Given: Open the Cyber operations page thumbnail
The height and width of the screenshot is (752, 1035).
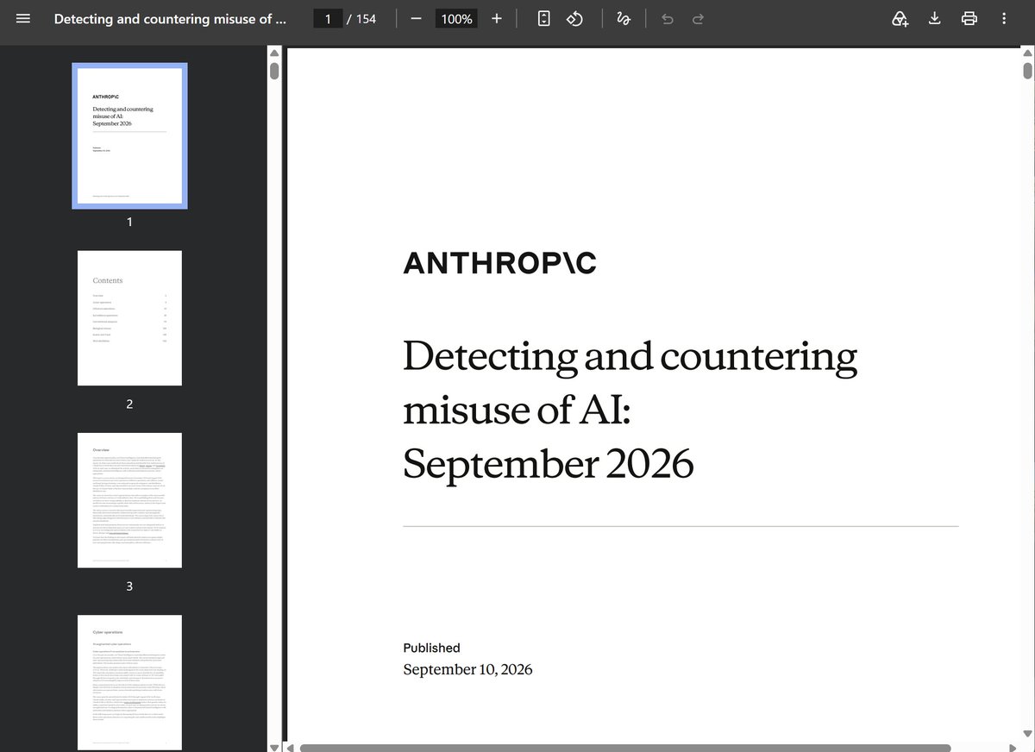Looking at the screenshot, I should (x=129, y=682).
